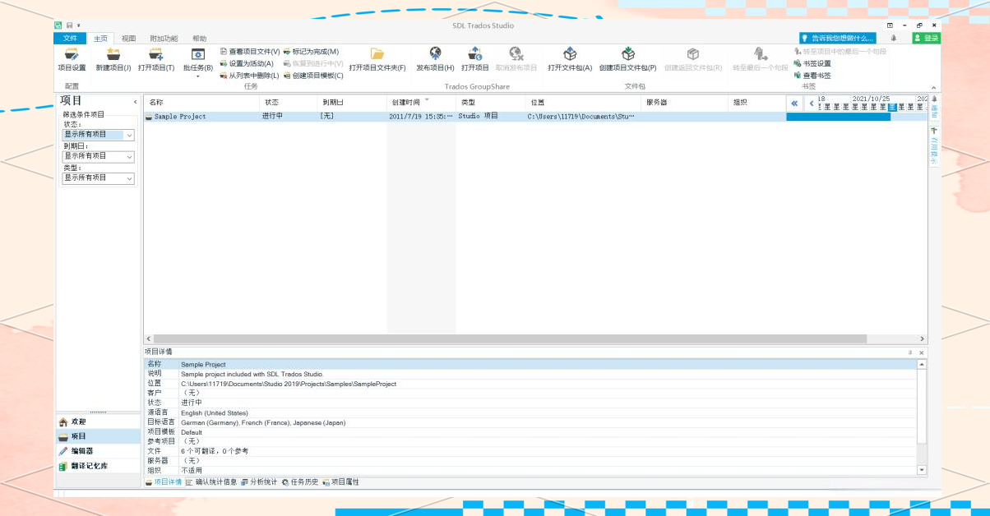Go to the 翻译记忆库 translation memories view
Viewport: 990px width, 516px height.
(x=98, y=466)
